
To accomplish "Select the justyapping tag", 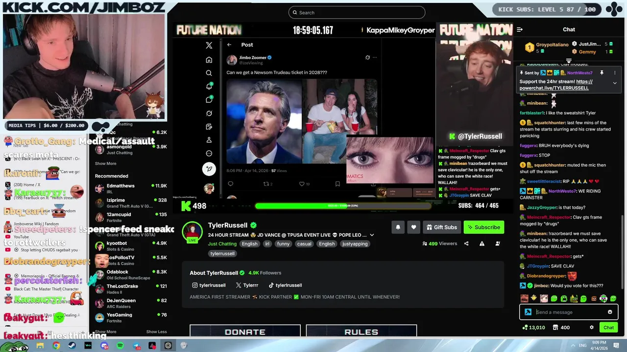I will coord(355,244).
